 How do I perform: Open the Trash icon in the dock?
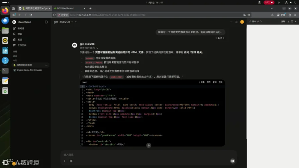click(x=5, y=91)
